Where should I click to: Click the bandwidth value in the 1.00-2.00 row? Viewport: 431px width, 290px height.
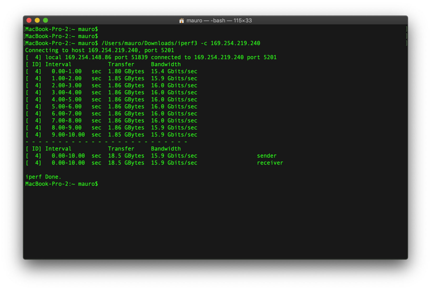pyautogui.click(x=174, y=78)
